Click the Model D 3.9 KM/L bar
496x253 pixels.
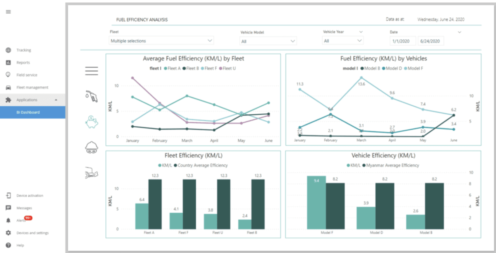tap(366, 218)
